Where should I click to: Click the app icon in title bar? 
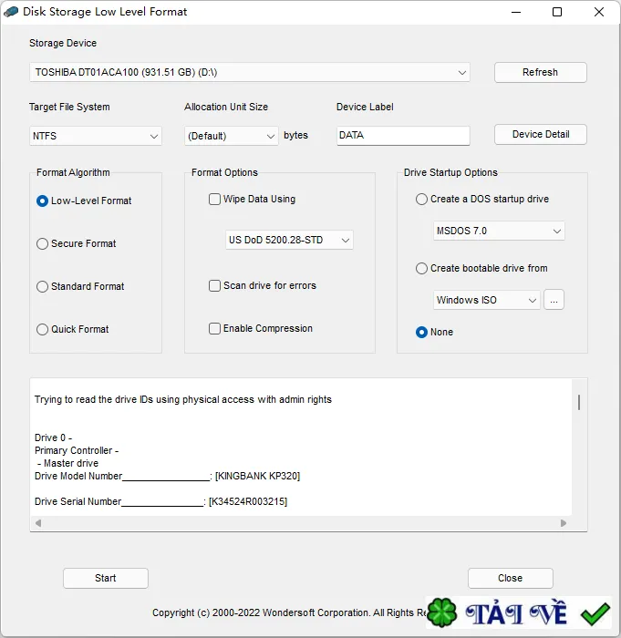(x=11, y=11)
